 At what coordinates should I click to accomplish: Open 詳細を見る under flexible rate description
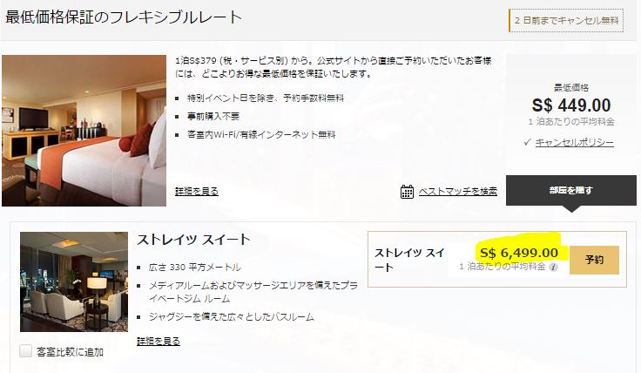(197, 192)
